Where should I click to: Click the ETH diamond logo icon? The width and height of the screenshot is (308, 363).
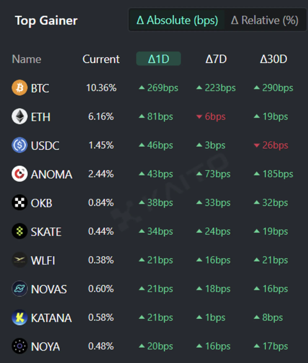20,117
